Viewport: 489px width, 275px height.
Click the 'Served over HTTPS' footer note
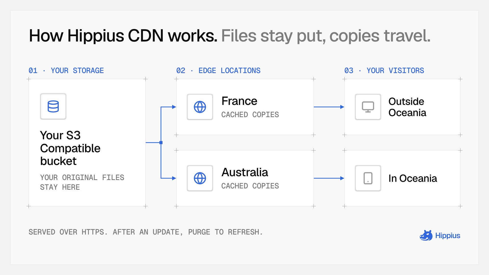coord(145,232)
